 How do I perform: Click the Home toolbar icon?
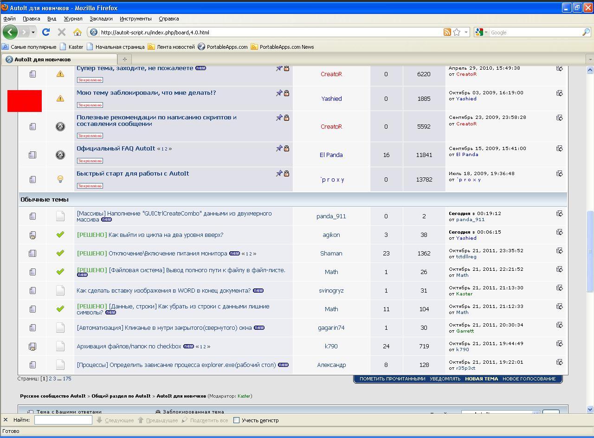click(x=77, y=32)
